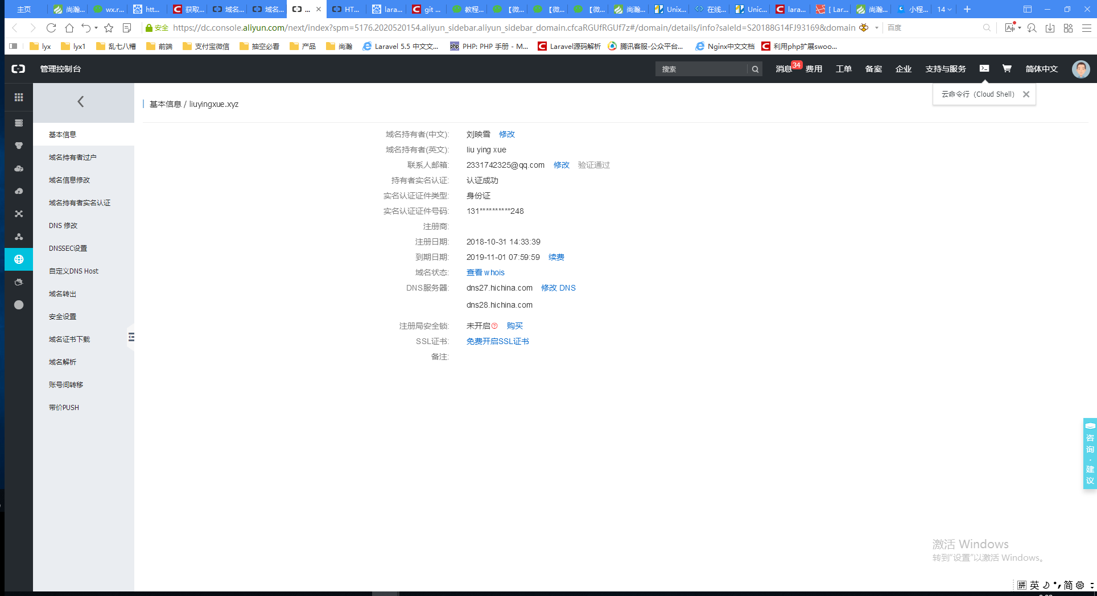Open the 企业 menu
1097x596 pixels.
[x=904, y=69]
